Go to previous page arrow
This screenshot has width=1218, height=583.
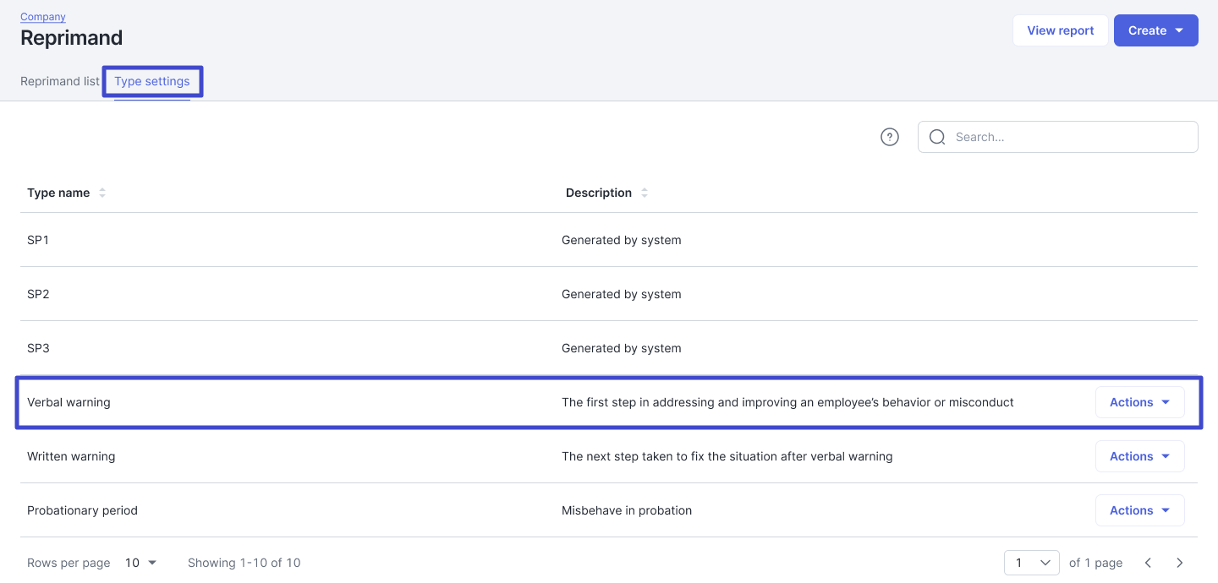(1148, 563)
